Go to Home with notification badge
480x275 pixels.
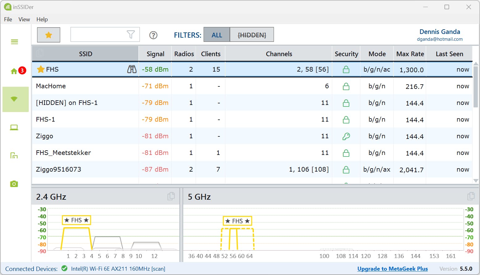point(14,71)
